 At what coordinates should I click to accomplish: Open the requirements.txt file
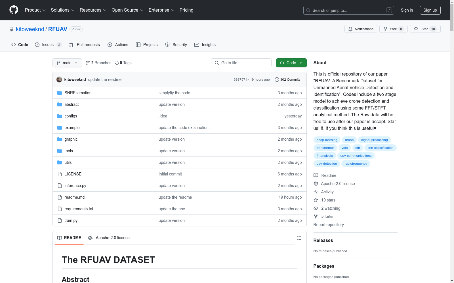coord(79,209)
